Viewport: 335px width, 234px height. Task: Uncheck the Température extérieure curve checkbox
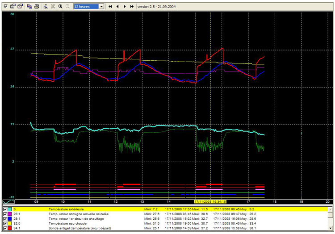tap(5, 209)
